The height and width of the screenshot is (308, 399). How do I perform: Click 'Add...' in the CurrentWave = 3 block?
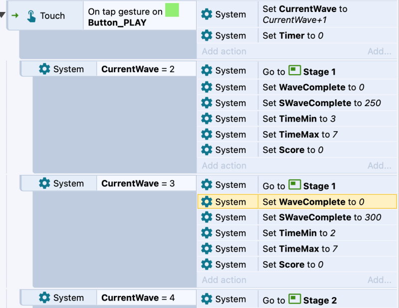coord(380,280)
